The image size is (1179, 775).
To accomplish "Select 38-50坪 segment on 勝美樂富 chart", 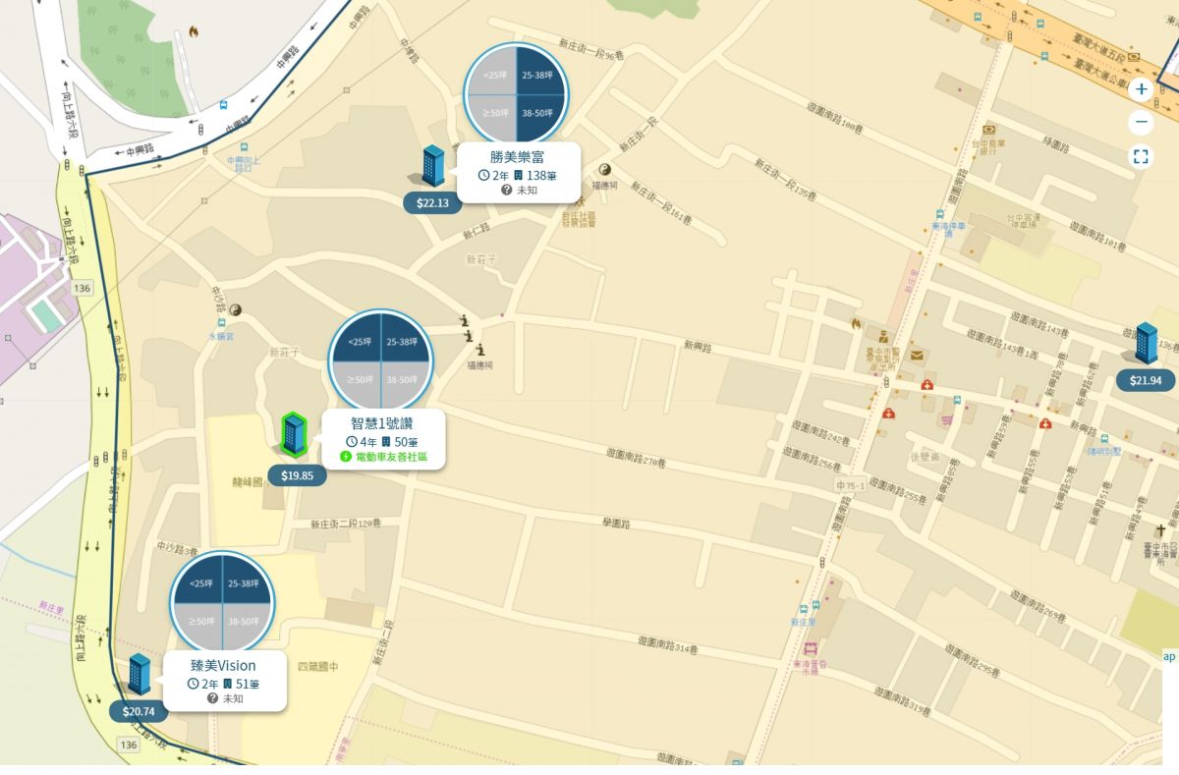I will point(539,117).
